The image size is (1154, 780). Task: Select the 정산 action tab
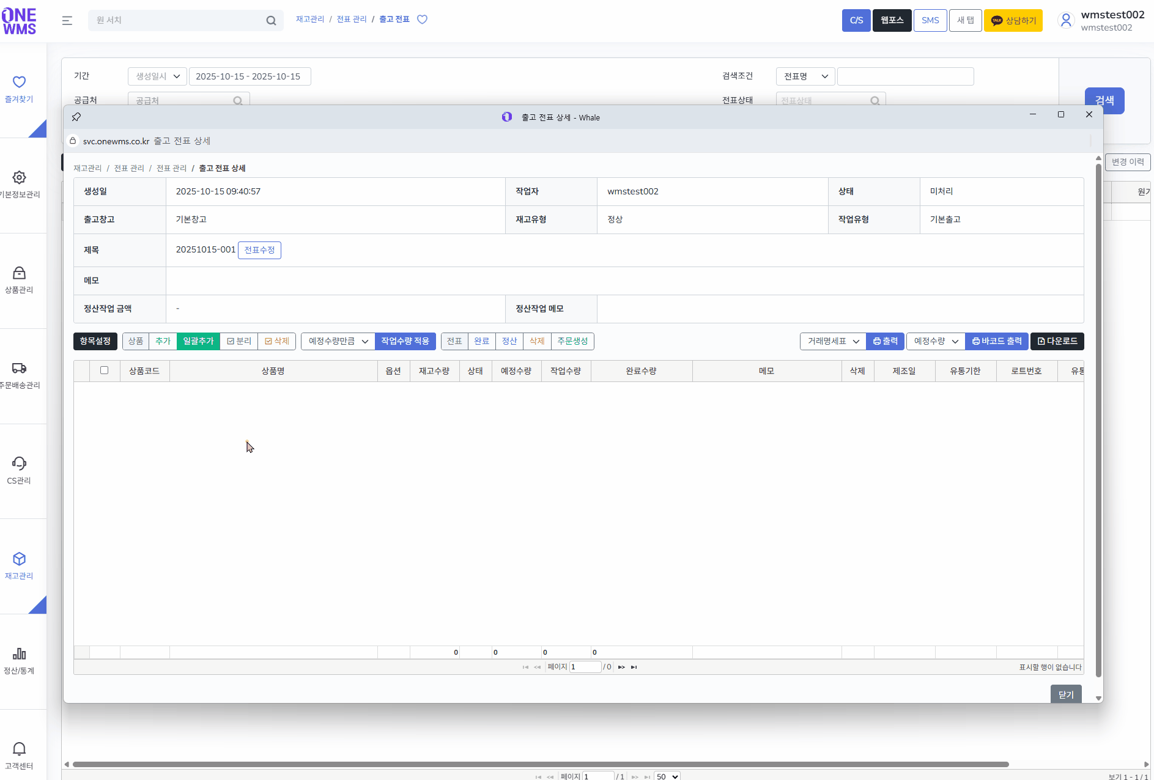[x=509, y=341]
